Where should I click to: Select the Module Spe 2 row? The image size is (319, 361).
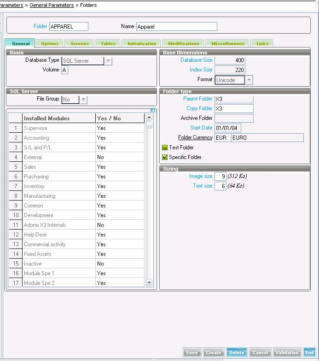coord(77,283)
